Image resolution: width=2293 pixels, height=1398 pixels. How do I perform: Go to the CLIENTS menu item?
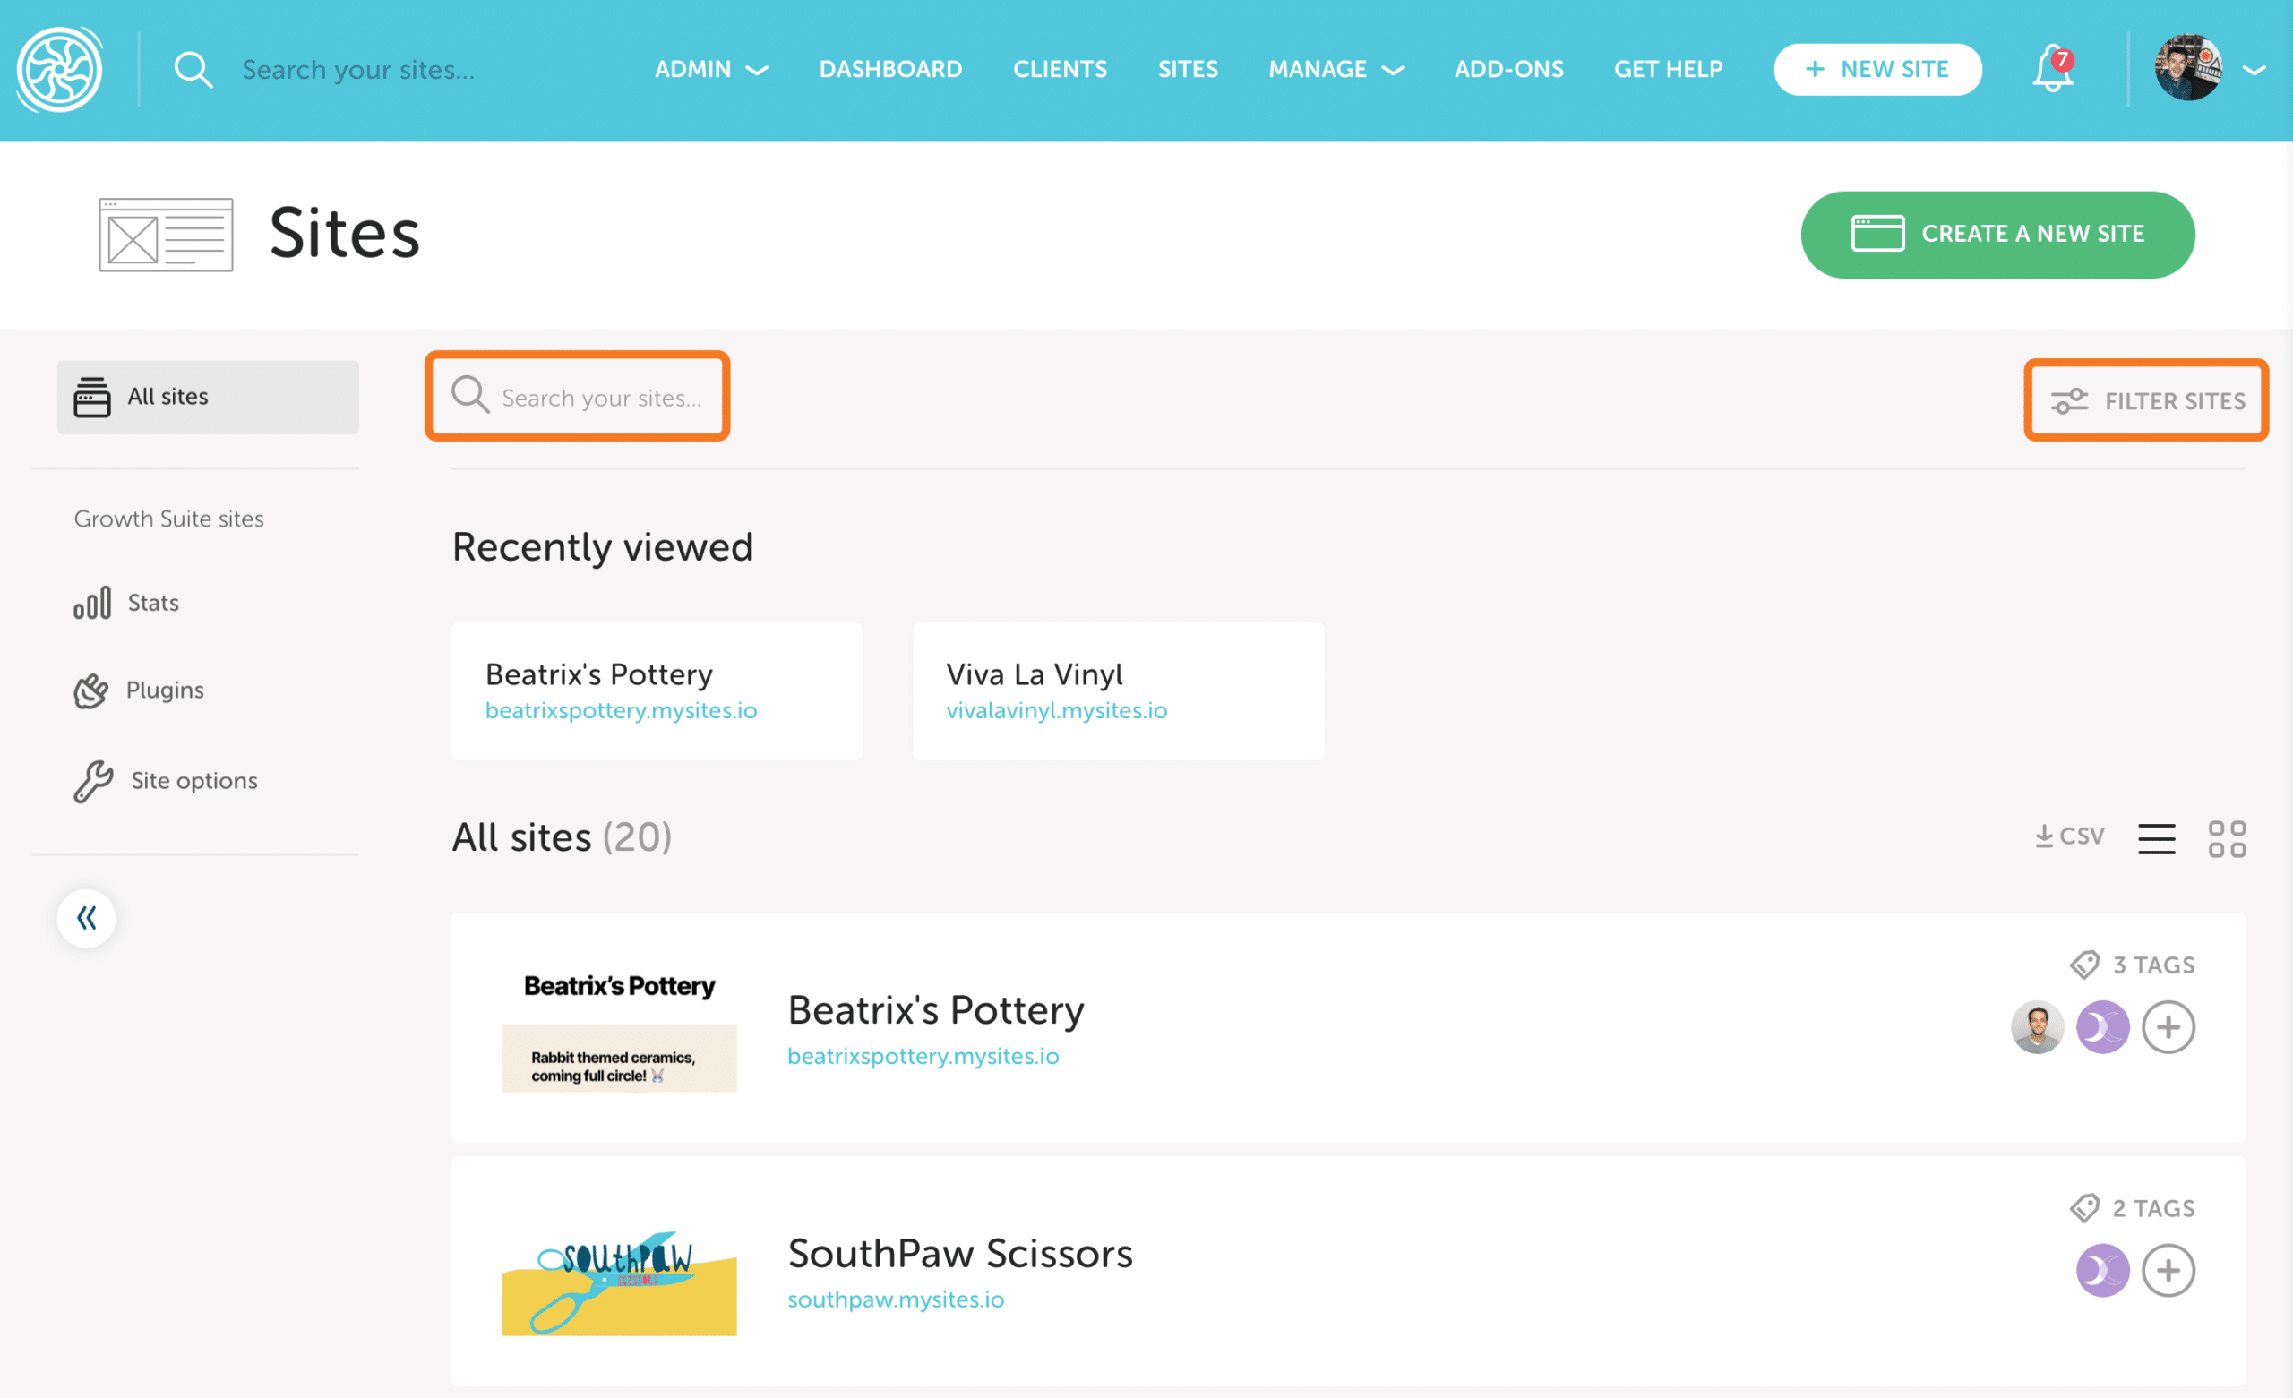point(1060,70)
